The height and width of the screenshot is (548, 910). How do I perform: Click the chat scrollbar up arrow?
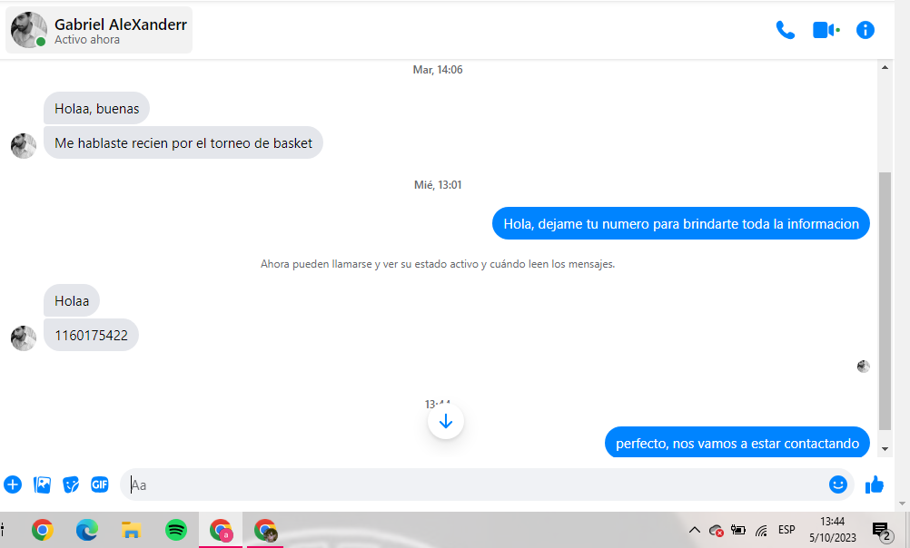(x=885, y=68)
